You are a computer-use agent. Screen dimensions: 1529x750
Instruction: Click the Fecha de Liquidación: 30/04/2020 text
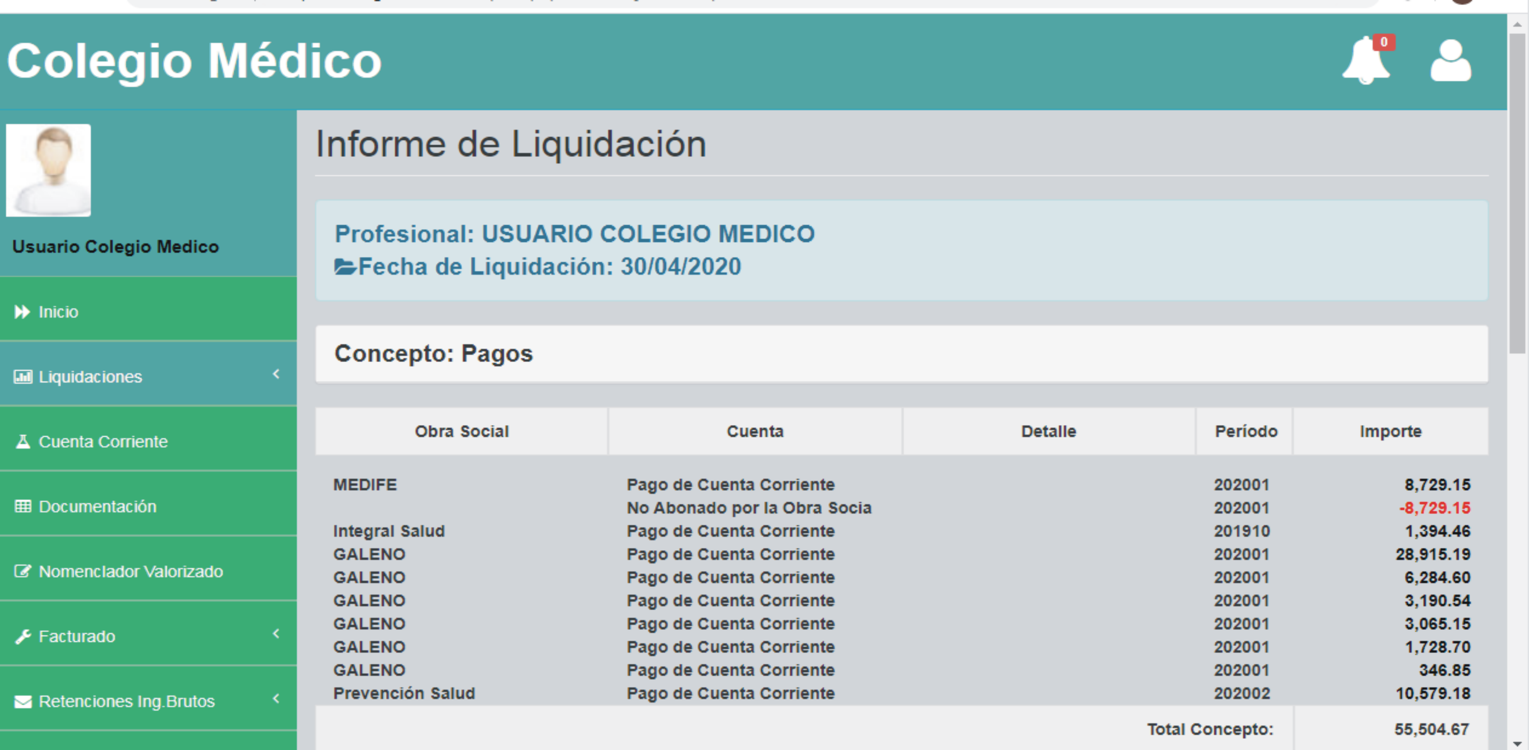549,267
